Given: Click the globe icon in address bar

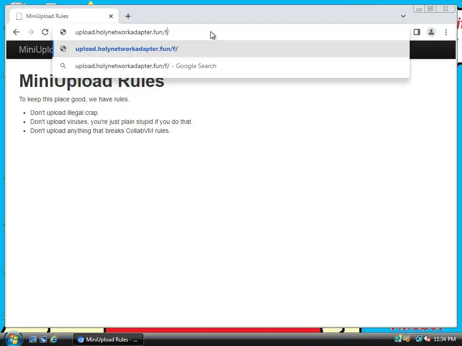Looking at the screenshot, I should point(63,32).
